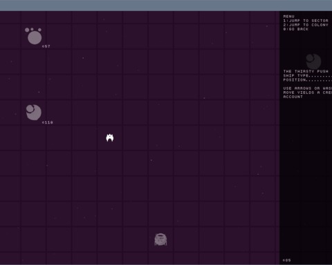Click the 'Account' hint text
This screenshot has height=265, width=332.
[x=293, y=97]
